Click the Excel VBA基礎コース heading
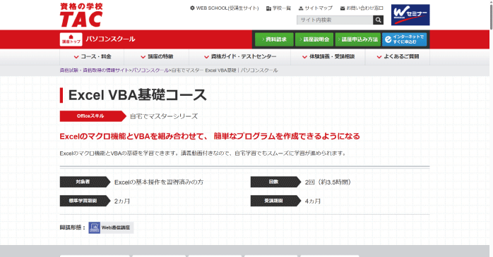Viewport: 493px width, 257px height. 138,95
